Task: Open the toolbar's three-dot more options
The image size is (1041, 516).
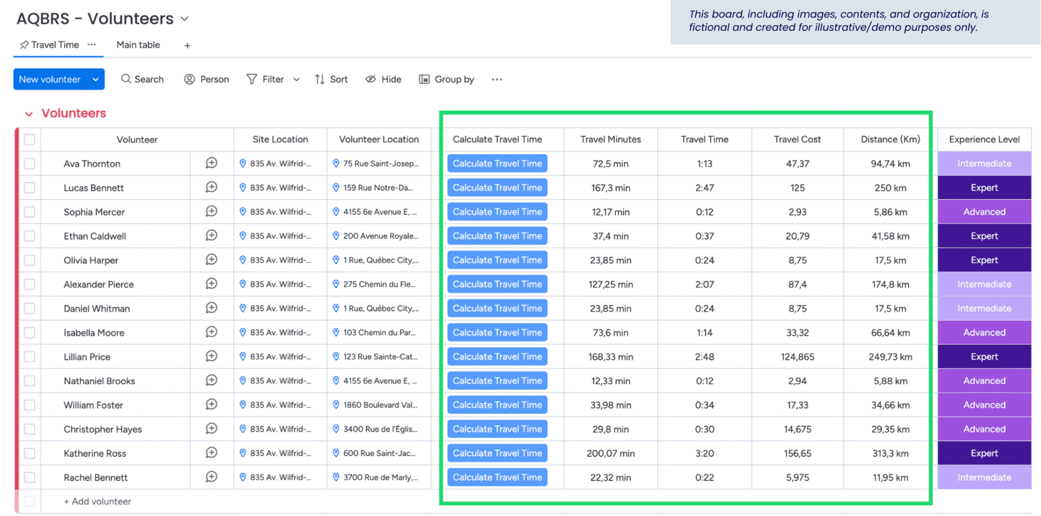Action: point(497,79)
